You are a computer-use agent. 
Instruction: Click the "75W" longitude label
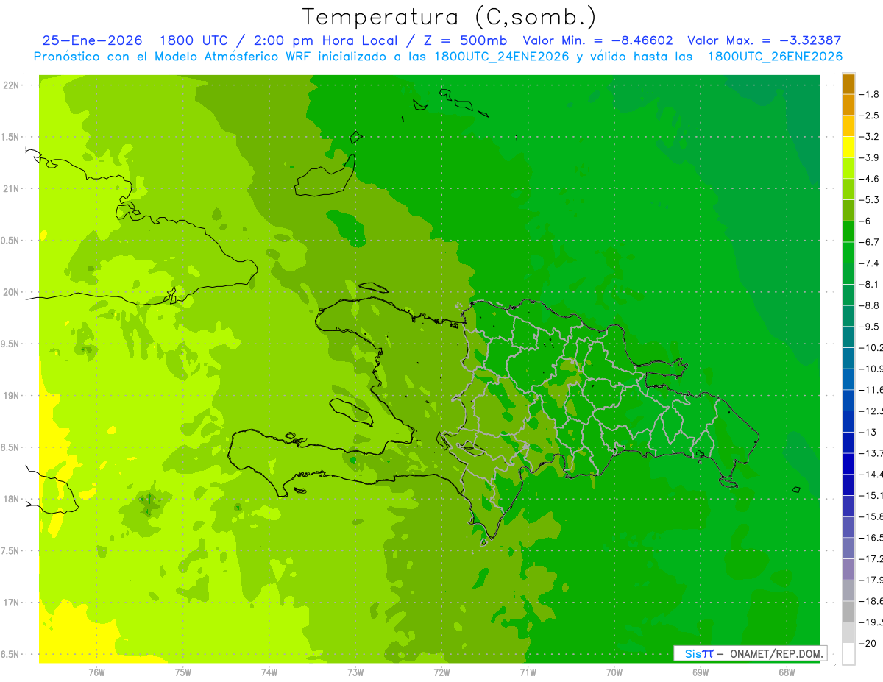pyautogui.click(x=183, y=672)
